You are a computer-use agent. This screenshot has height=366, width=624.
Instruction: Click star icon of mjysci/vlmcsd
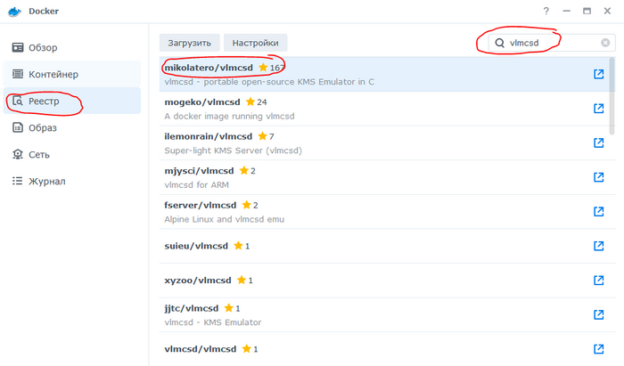[244, 170]
